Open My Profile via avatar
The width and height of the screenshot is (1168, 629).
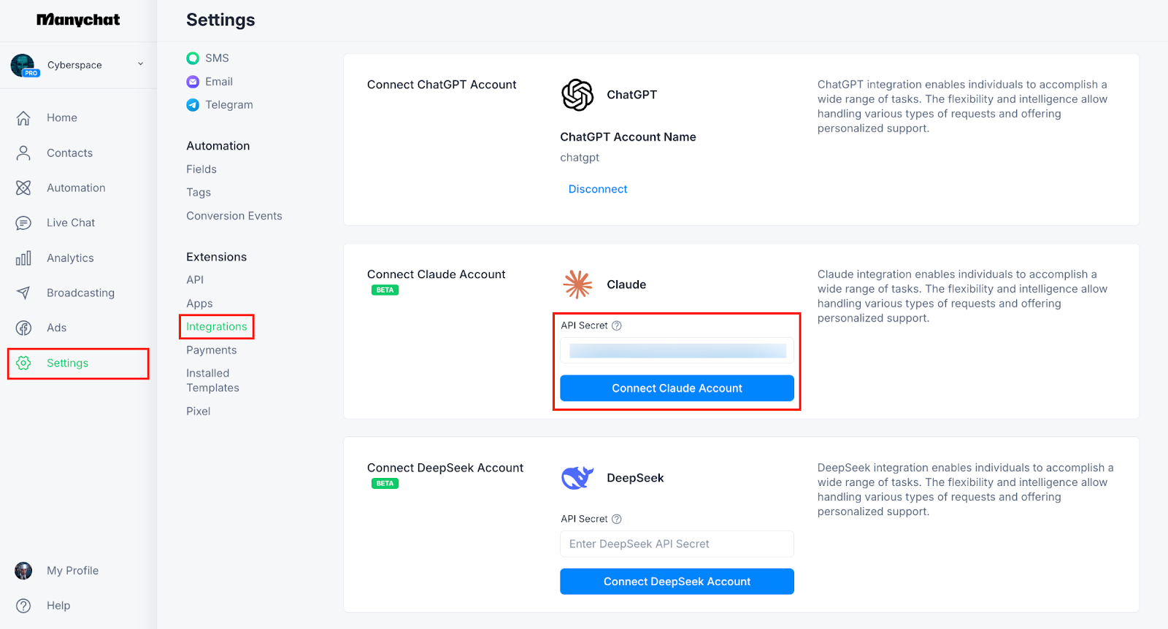click(x=23, y=571)
